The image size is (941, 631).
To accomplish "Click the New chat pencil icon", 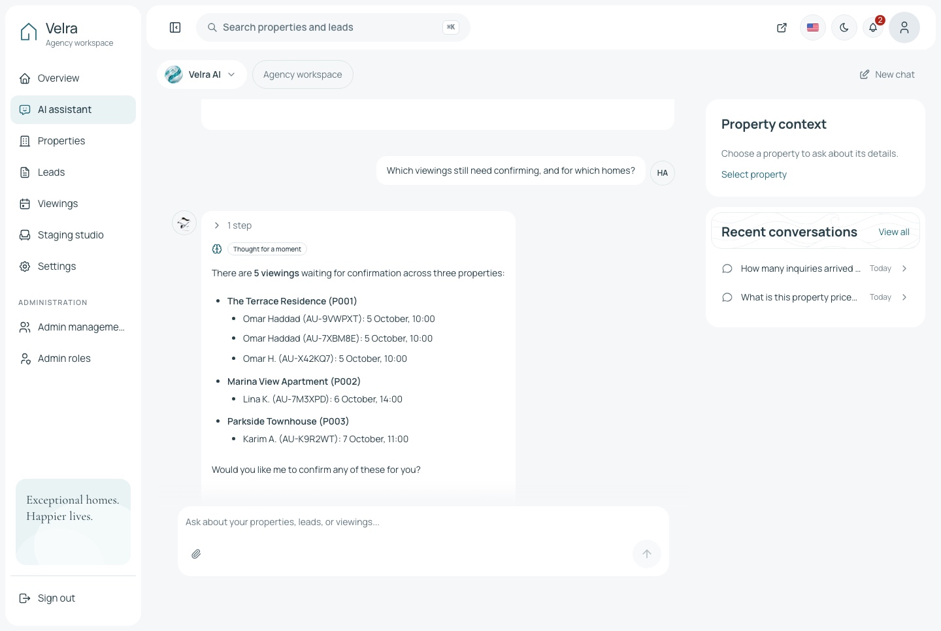I will pos(865,74).
